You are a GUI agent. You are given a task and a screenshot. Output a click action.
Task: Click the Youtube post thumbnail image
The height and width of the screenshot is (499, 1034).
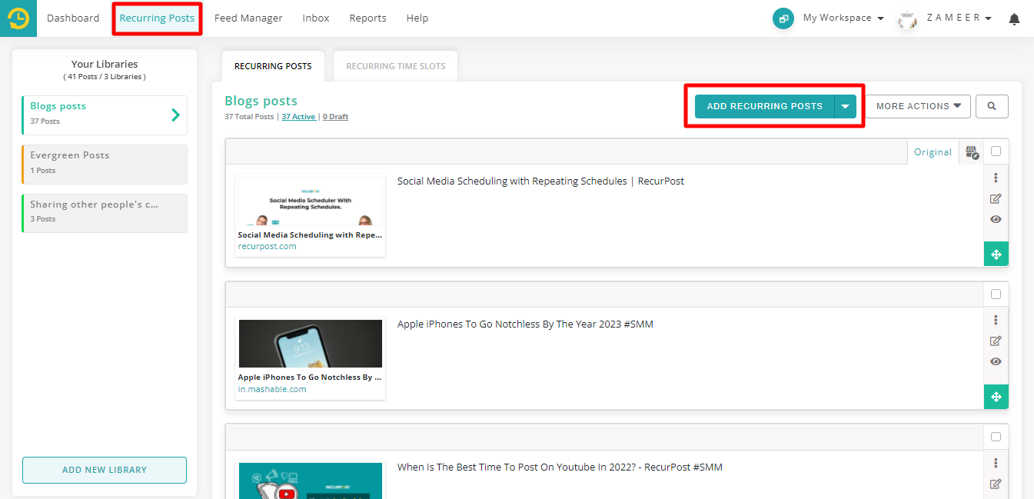[311, 481]
